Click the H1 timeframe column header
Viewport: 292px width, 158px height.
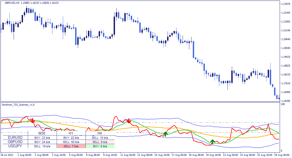point(71,133)
